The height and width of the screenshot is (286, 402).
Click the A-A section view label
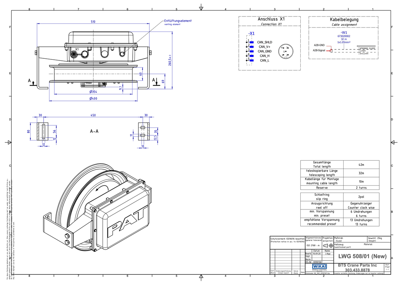point(94,131)
